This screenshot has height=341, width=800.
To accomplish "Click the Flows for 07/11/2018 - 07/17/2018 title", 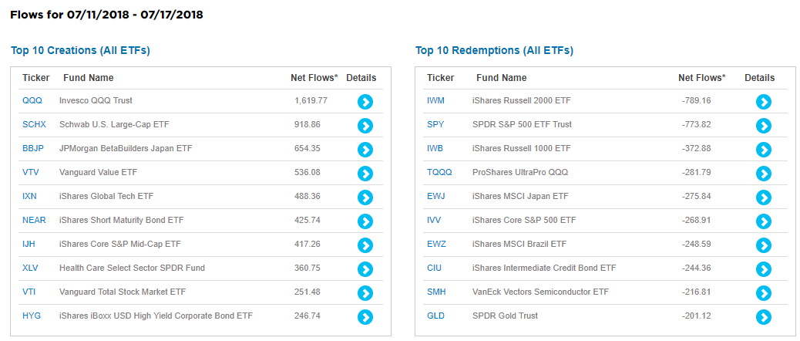I will coord(106,15).
